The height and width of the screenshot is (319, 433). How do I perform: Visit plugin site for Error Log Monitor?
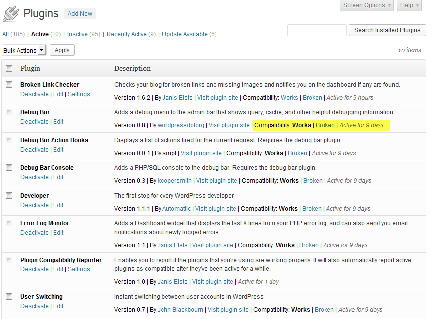tap(213, 245)
